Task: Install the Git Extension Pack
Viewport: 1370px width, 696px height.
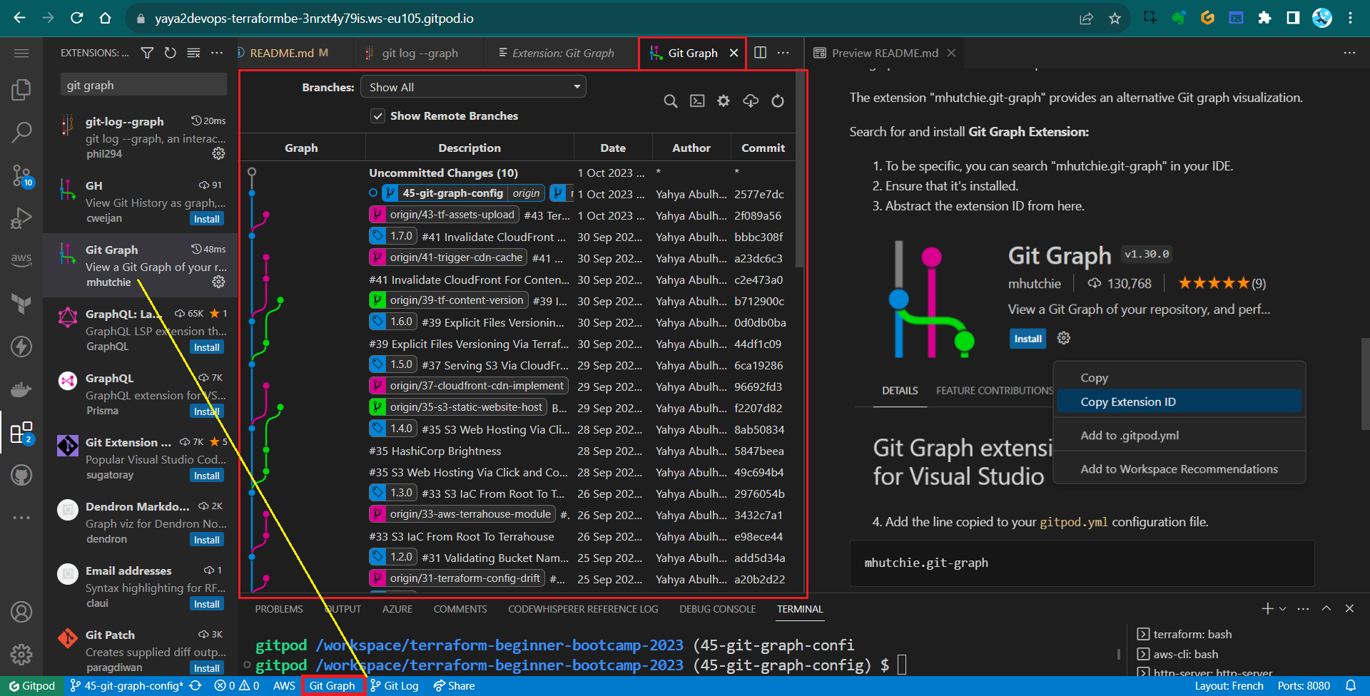Action: click(x=207, y=476)
